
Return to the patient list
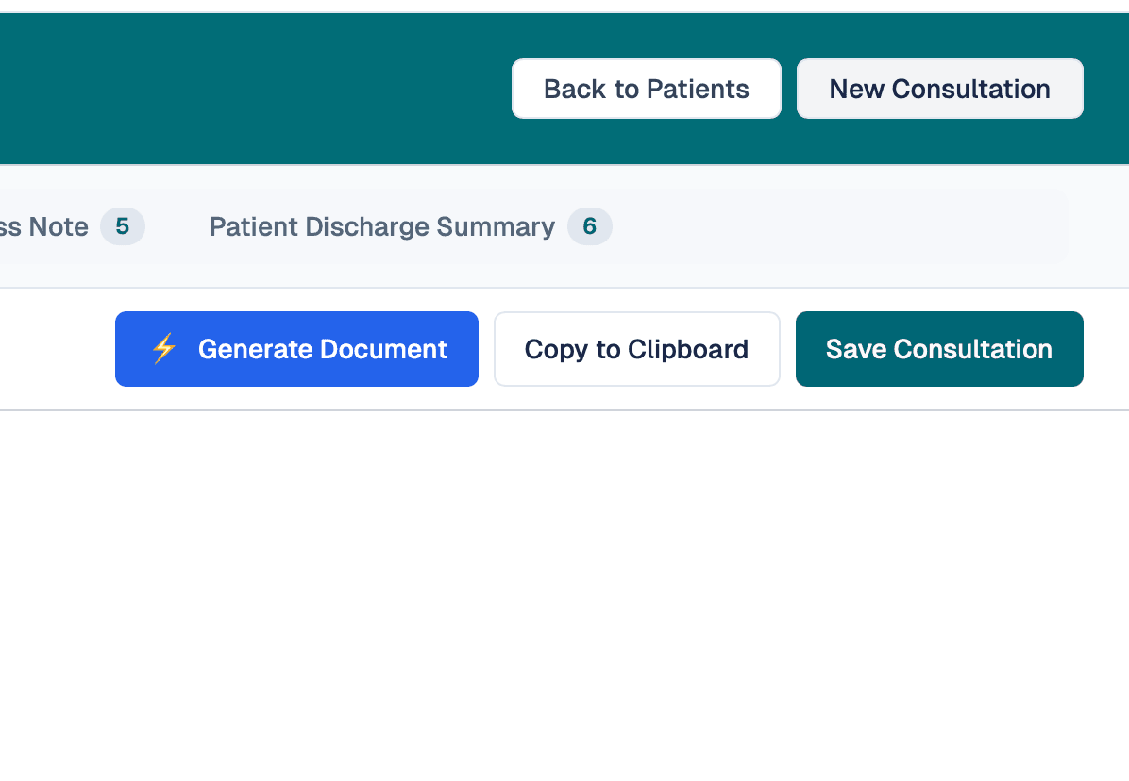[x=646, y=88]
